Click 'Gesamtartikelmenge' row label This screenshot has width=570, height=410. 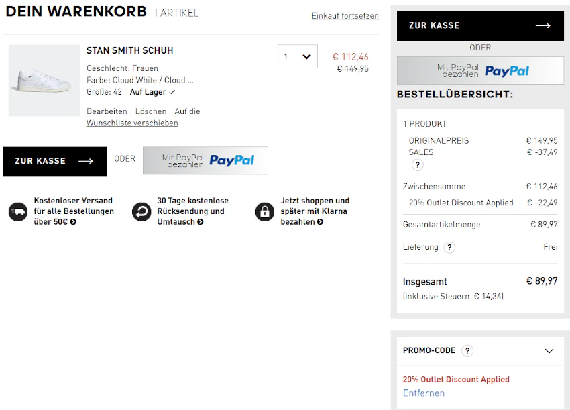click(441, 225)
